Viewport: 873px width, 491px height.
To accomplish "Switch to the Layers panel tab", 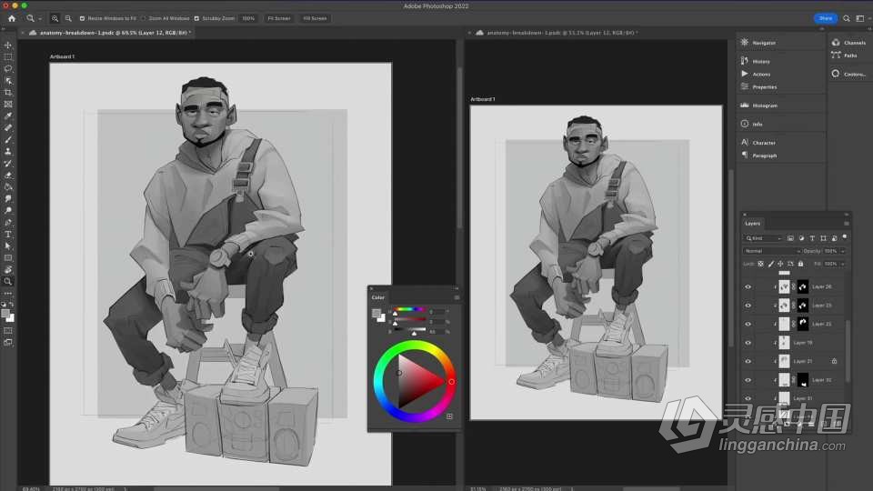I will pos(753,224).
